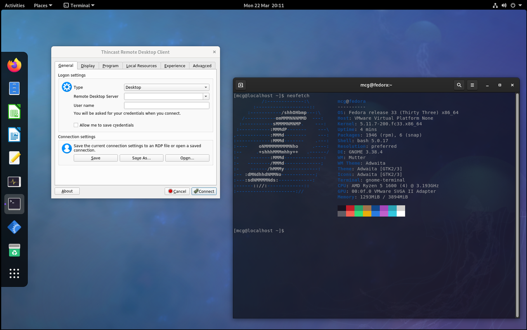Click the User name input field
This screenshot has width=527, height=330.
tap(167, 106)
